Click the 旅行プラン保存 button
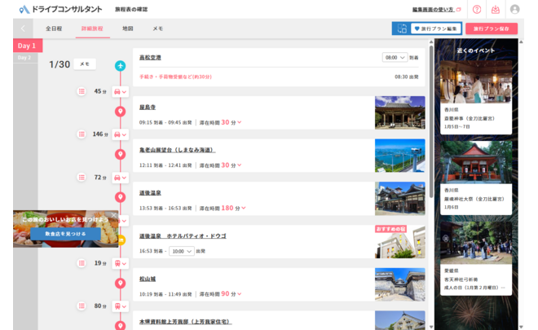 pos(490,29)
